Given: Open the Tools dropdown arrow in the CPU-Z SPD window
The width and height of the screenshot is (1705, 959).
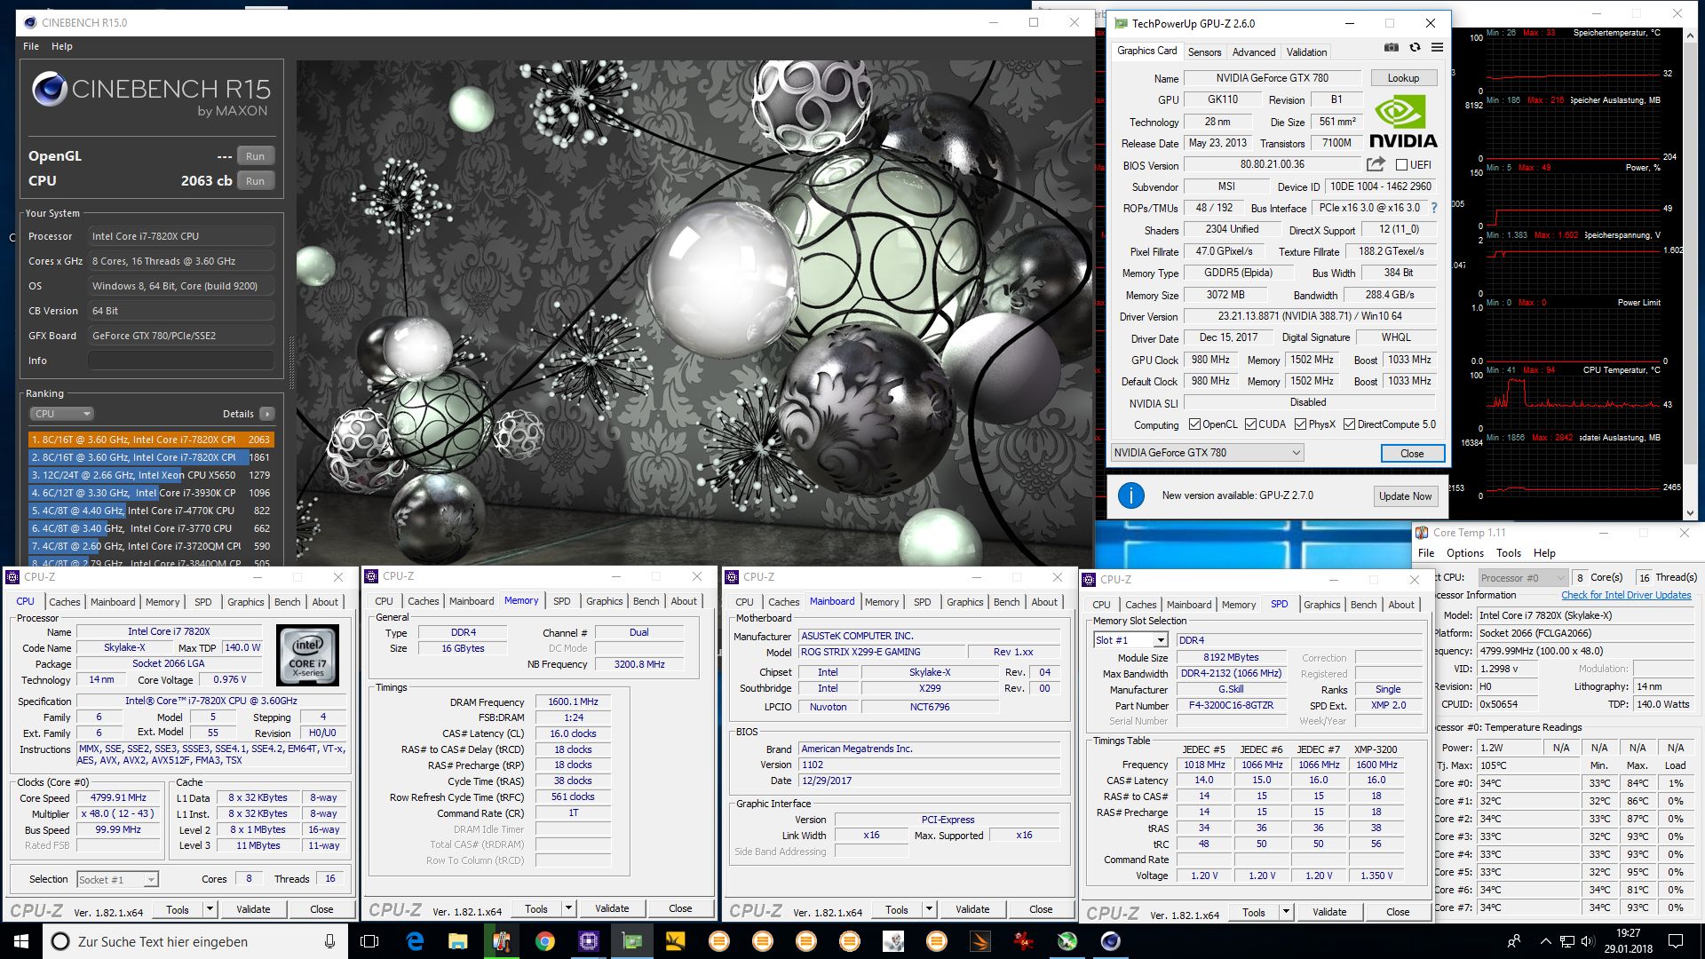Looking at the screenshot, I should (1286, 912).
